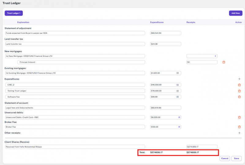Click the Land transfer tax amount field
The image size is (245, 165).
[165, 44]
